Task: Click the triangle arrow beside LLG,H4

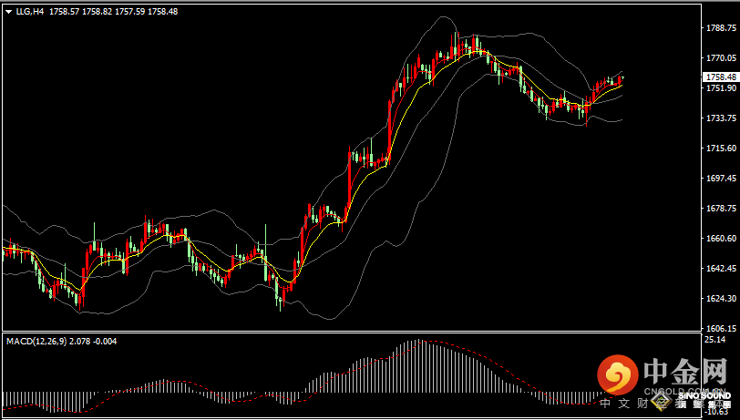Action: click(8, 12)
